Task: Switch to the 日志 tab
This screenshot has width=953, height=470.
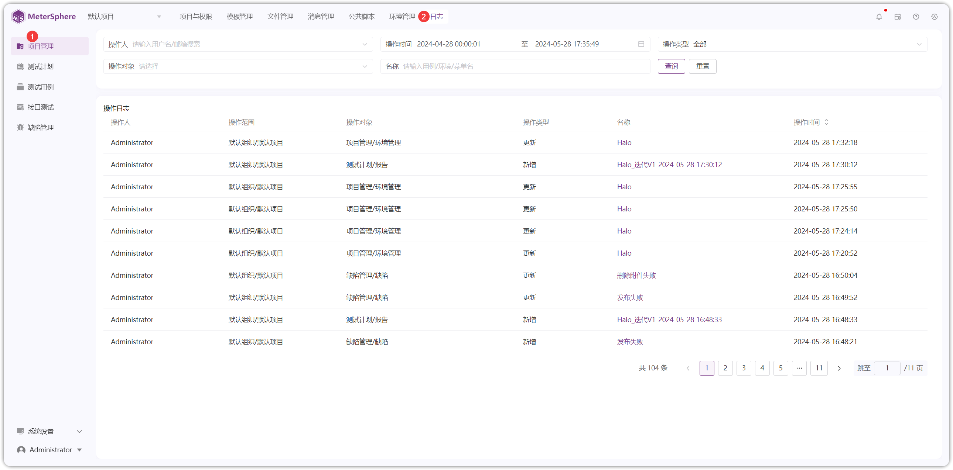Action: tap(437, 17)
